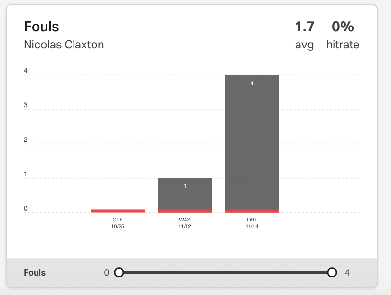
Task: Click the ORL 11/14 axis label
Action: [252, 223]
